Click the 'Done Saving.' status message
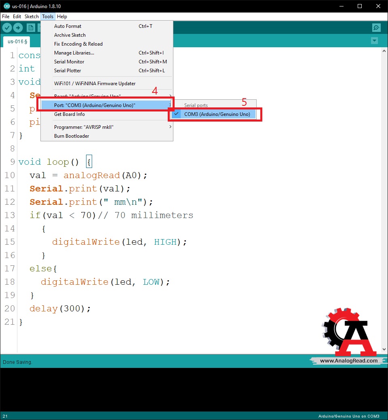This screenshot has width=388, height=420. pos(17,362)
